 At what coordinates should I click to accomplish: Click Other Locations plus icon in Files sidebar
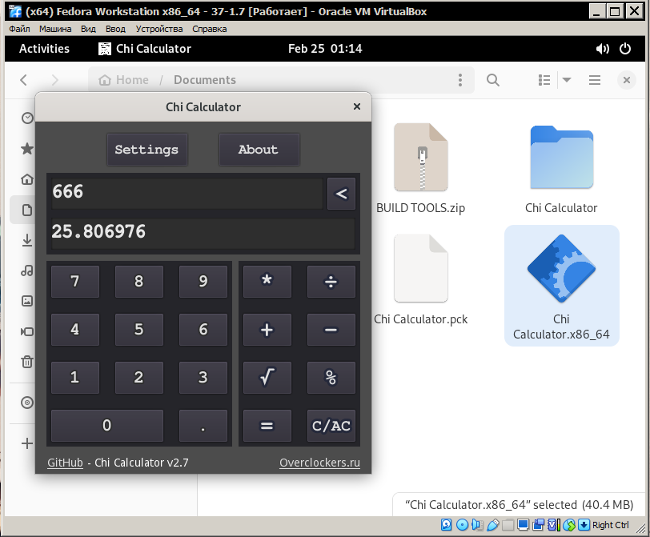tap(27, 443)
